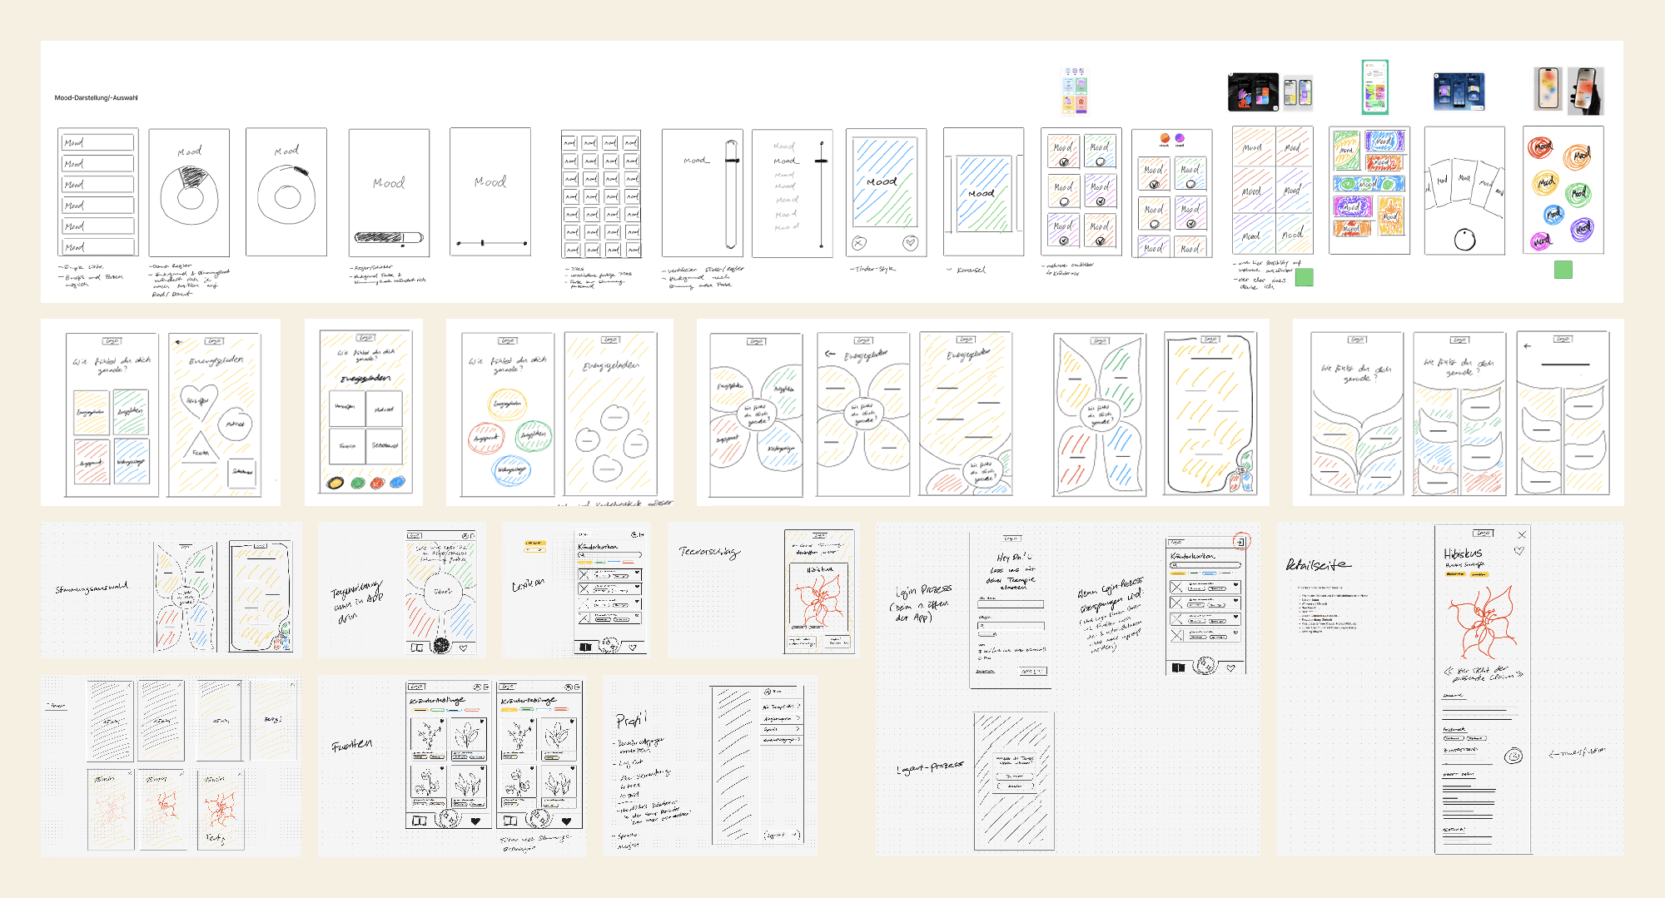Click the smiley timer icon on the Hibiskus detail page
The height and width of the screenshot is (898, 1665).
(x=1513, y=756)
